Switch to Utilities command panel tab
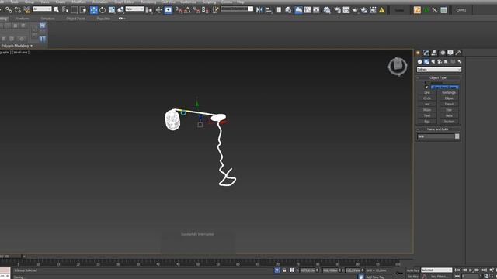Image resolution: width=497 pixels, height=279 pixels. 458,53
